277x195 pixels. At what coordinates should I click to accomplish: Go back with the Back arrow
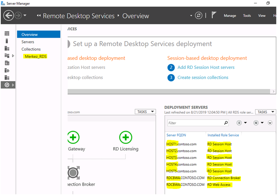point(9,16)
